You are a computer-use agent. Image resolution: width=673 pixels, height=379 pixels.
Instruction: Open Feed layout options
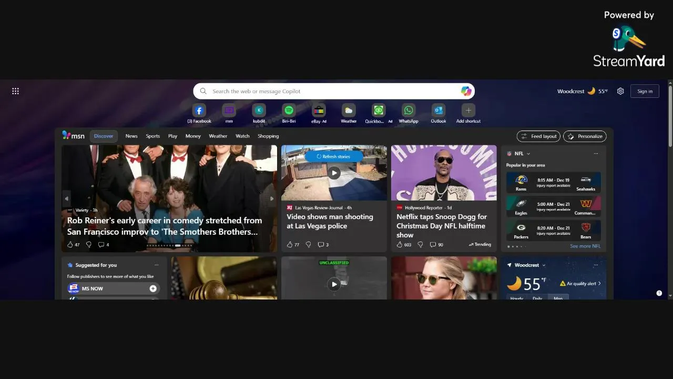point(538,136)
